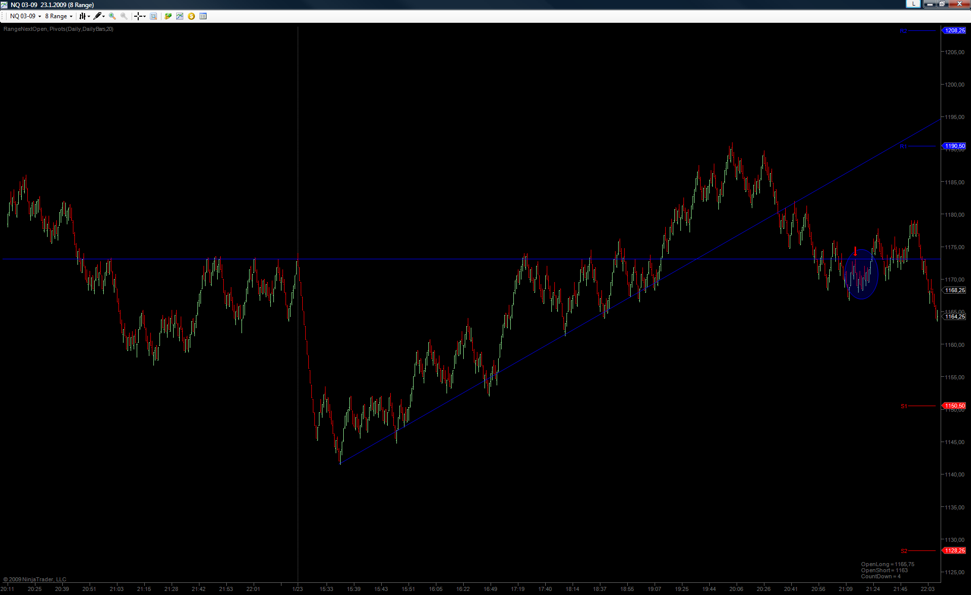Click the gold dollar coin strategies icon
The width and height of the screenshot is (971, 595).
(191, 16)
